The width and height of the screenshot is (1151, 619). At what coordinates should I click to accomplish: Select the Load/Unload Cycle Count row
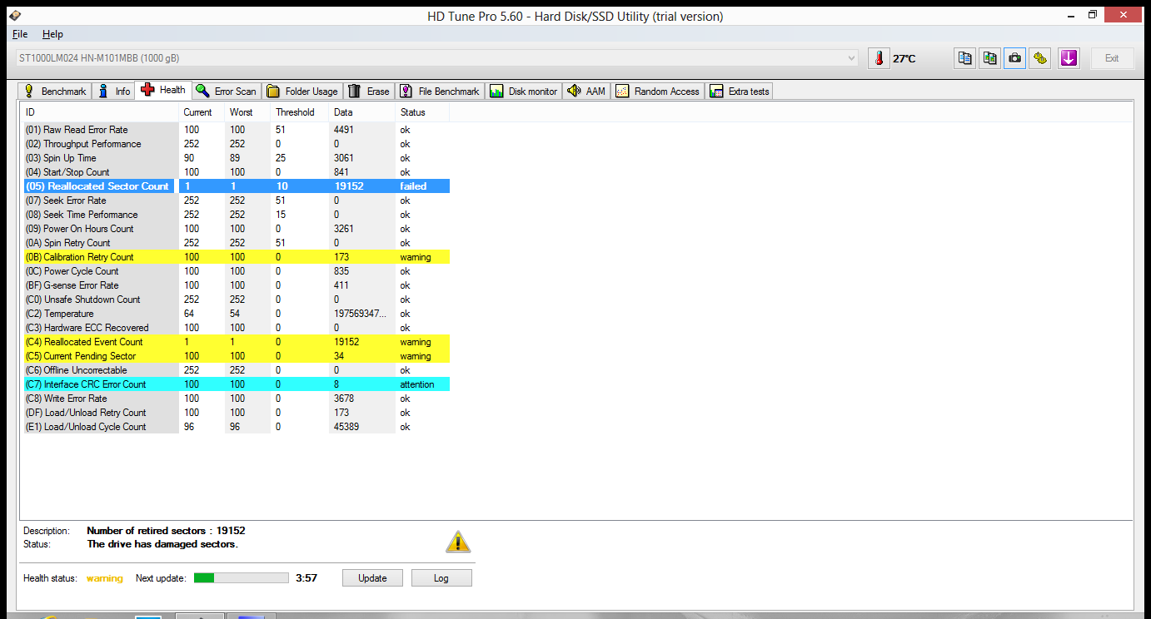tap(237, 427)
